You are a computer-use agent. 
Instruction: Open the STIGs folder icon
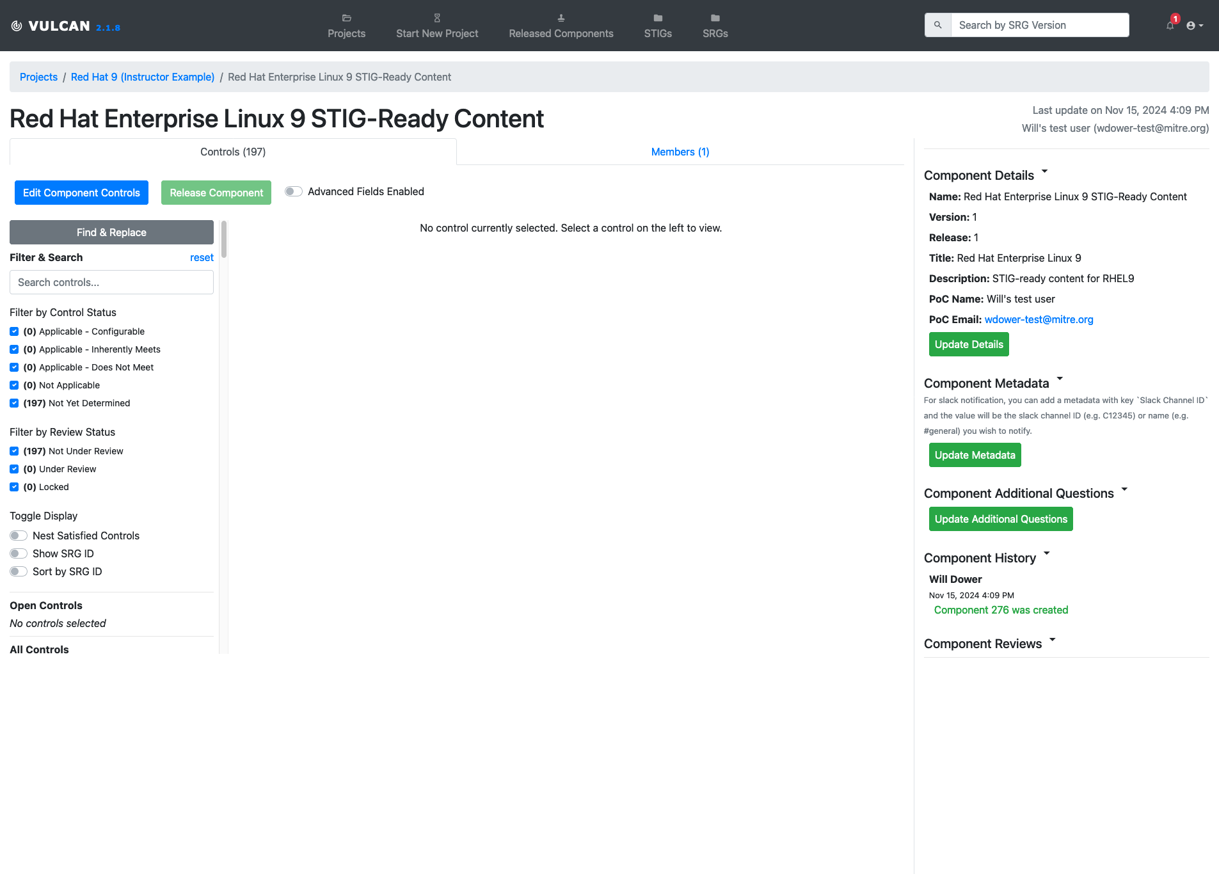pyautogui.click(x=658, y=18)
